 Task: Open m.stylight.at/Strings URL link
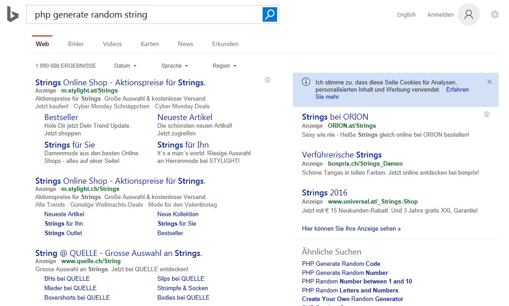89,90
